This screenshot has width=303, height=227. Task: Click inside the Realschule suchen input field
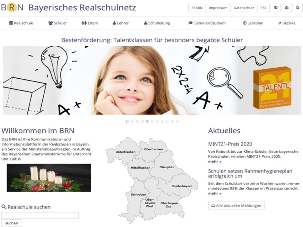point(40,215)
